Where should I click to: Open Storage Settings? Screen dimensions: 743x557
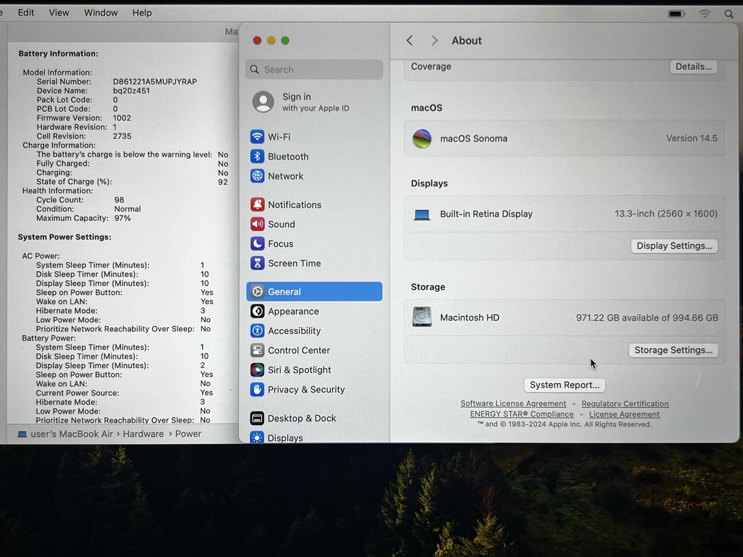tap(673, 350)
